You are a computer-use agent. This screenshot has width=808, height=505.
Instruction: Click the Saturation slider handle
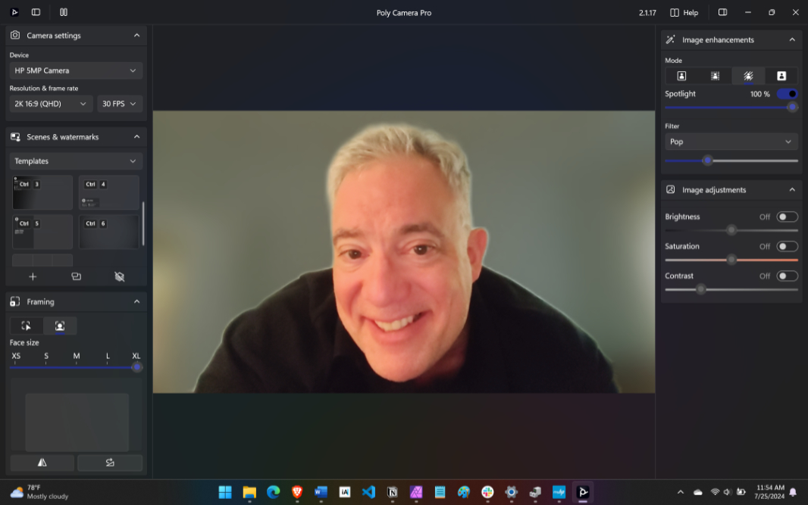pyautogui.click(x=731, y=260)
